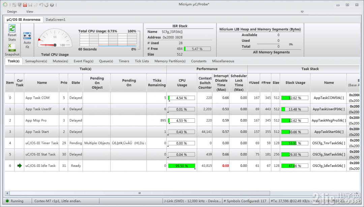Viewport: 364px width, 207px height.
Task: Click the Prio column header
Action: (x=64, y=83)
